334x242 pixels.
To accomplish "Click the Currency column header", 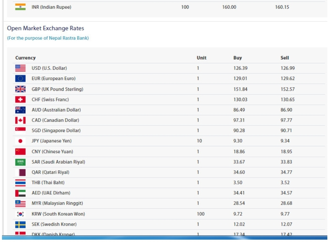I will (25, 58).
